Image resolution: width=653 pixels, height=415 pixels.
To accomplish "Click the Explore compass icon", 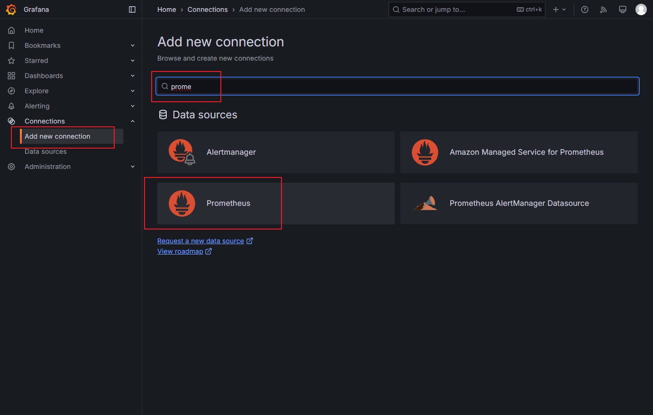I will [x=11, y=91].
